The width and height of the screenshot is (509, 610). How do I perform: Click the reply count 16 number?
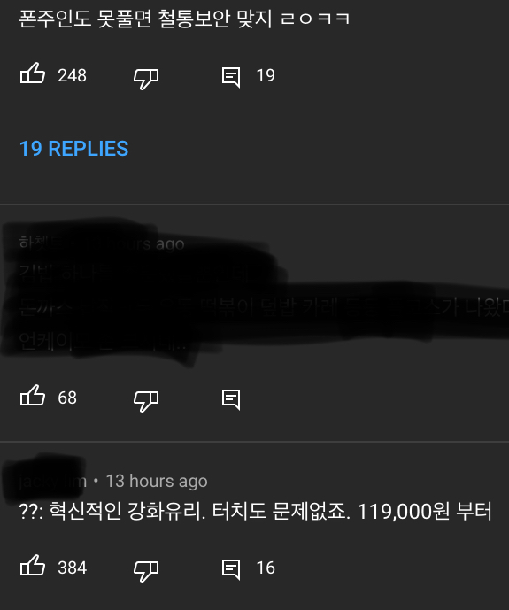tap(266, 568)
